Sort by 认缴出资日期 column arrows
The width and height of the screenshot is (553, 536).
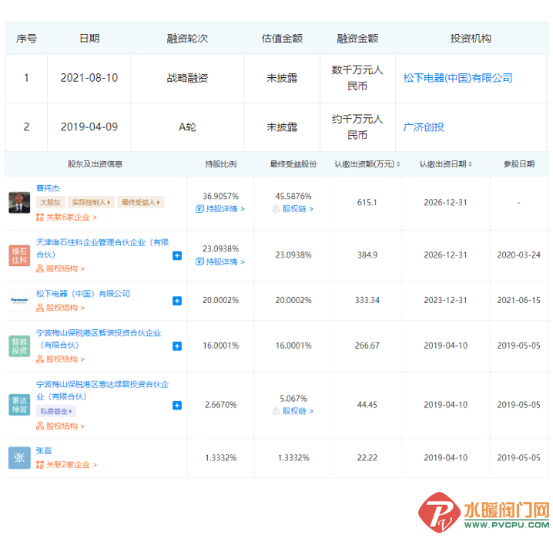pyautogui.click(x=470, y=164)
